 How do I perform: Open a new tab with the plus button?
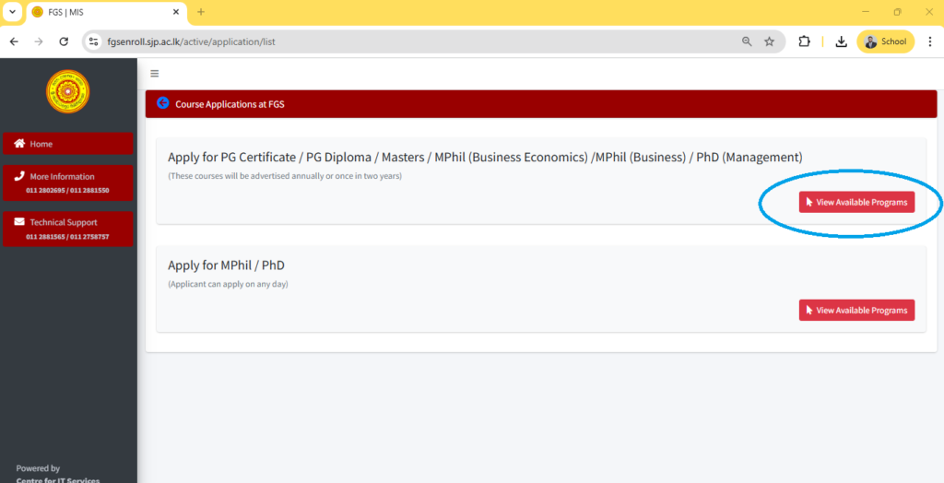tap(201, 12)
